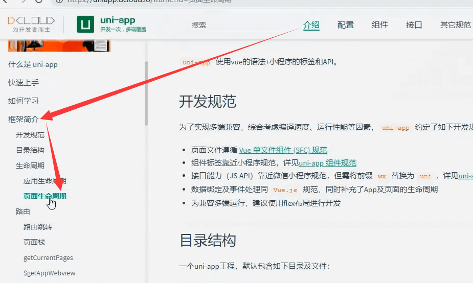Go to 目录结构 in the sidebar
Image resolution: width=473 pixels, height=283 pixels.
tap(30, 150)
